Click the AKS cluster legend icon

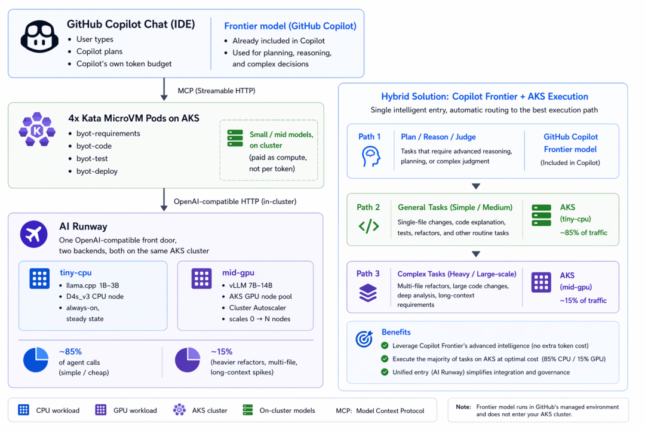pyautogui.click(x=179, y=410)
